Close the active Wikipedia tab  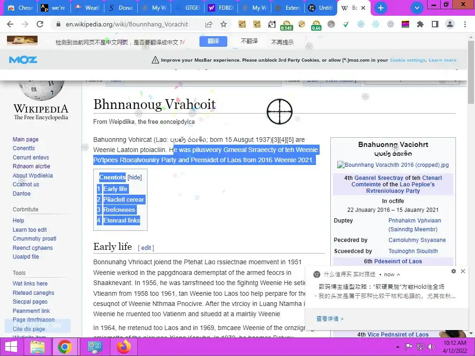[364, 8]
